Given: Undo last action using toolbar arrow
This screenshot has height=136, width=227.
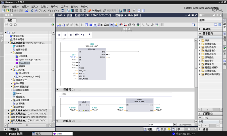Looking at the screenshot, I should point(49,11).
